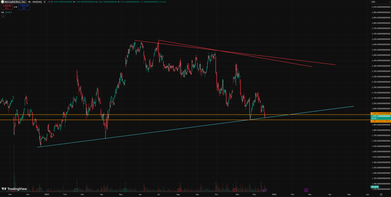Click the high value H 1,938.85 in legend
This screenshot has width=391, height=197.
point(84,2)
